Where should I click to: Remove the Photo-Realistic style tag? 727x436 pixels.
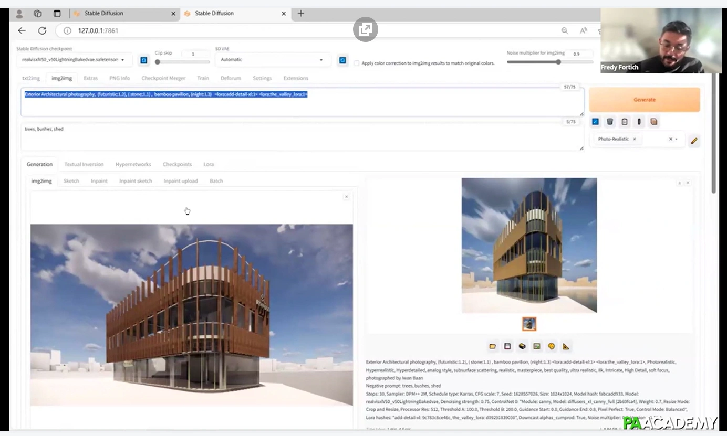point(635,139)
